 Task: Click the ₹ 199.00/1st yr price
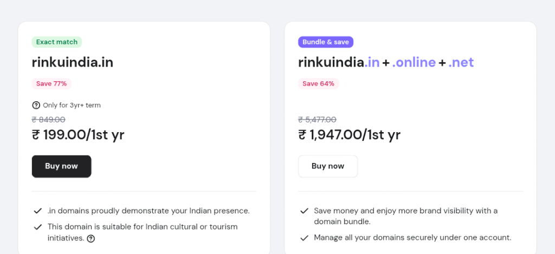click(78, 135)
